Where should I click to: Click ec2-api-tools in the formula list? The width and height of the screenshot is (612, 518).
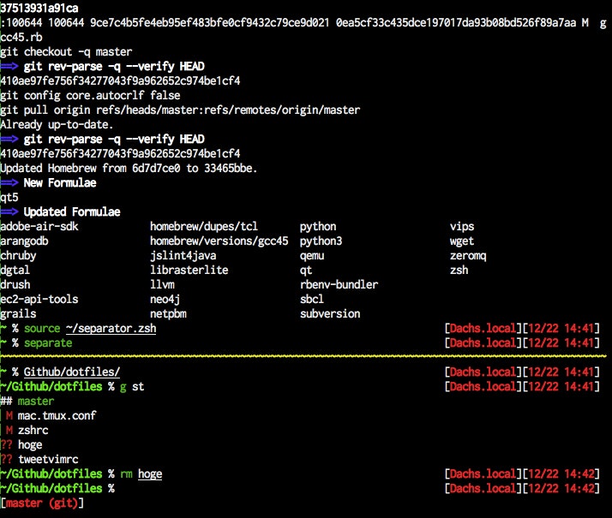coord(39,300)
